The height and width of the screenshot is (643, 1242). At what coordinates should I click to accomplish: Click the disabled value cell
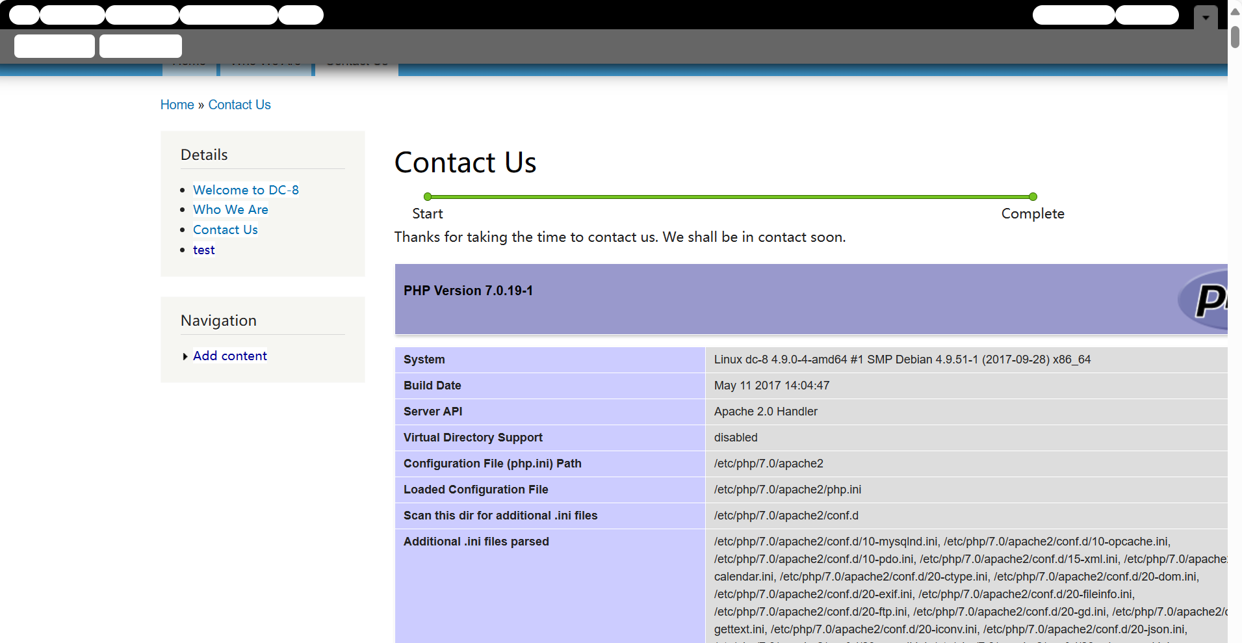pyautogui.click(x=736, y=438)
